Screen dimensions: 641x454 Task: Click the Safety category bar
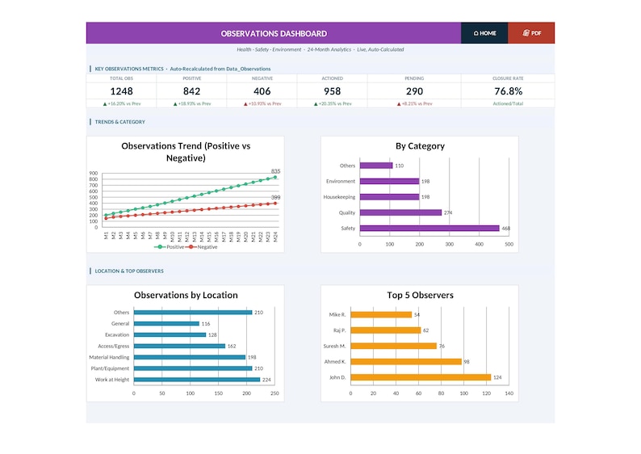429,229
